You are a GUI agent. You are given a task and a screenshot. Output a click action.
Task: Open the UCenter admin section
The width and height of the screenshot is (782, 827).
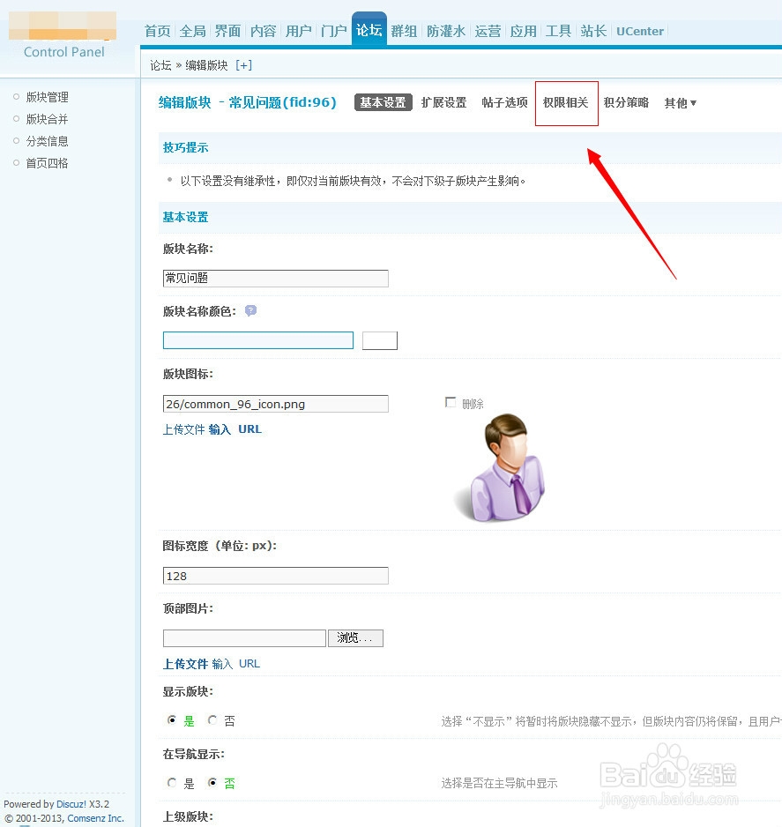click(639, 31)
